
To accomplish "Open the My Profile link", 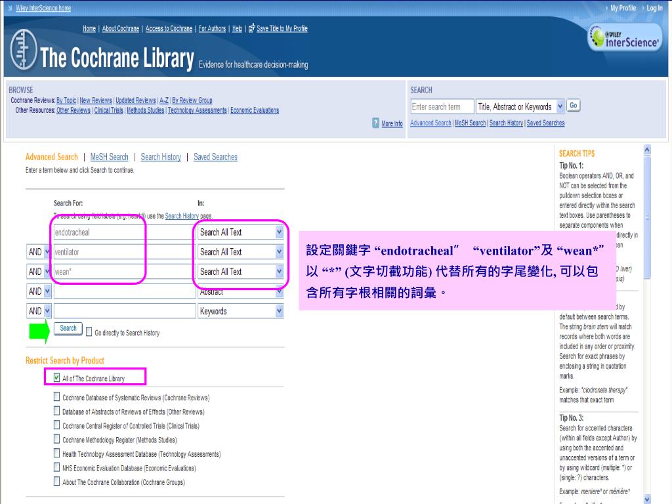I will click(623, 8).
